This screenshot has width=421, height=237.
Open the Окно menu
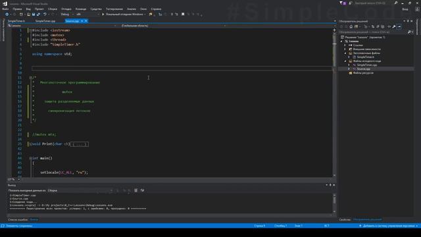point(143,9)
